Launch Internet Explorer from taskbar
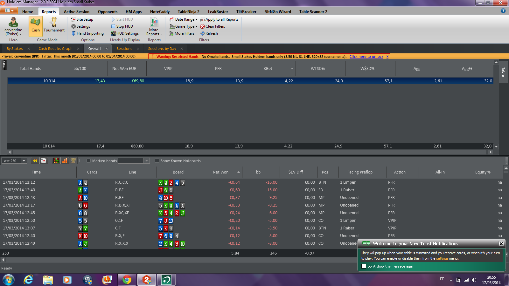The height and width of the screenshot is (286, 509). click(x=28, y=280)
